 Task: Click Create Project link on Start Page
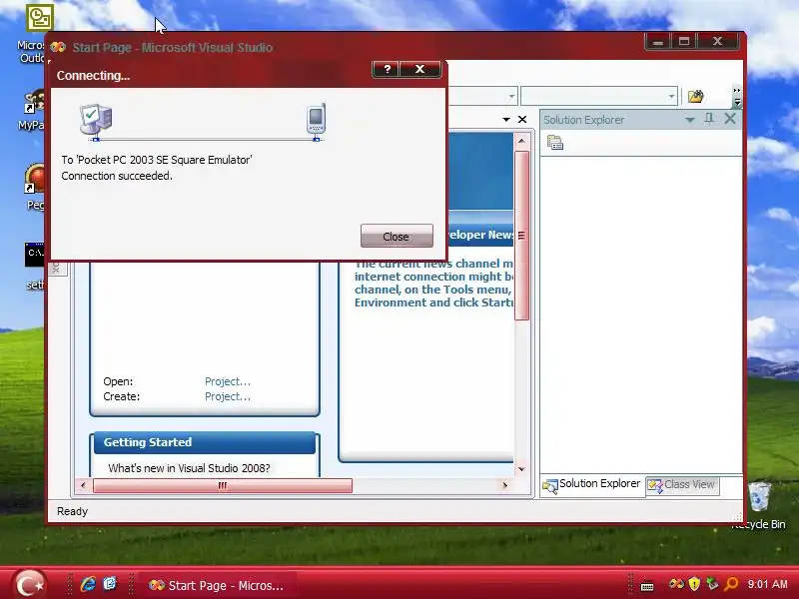click(228, 396)
